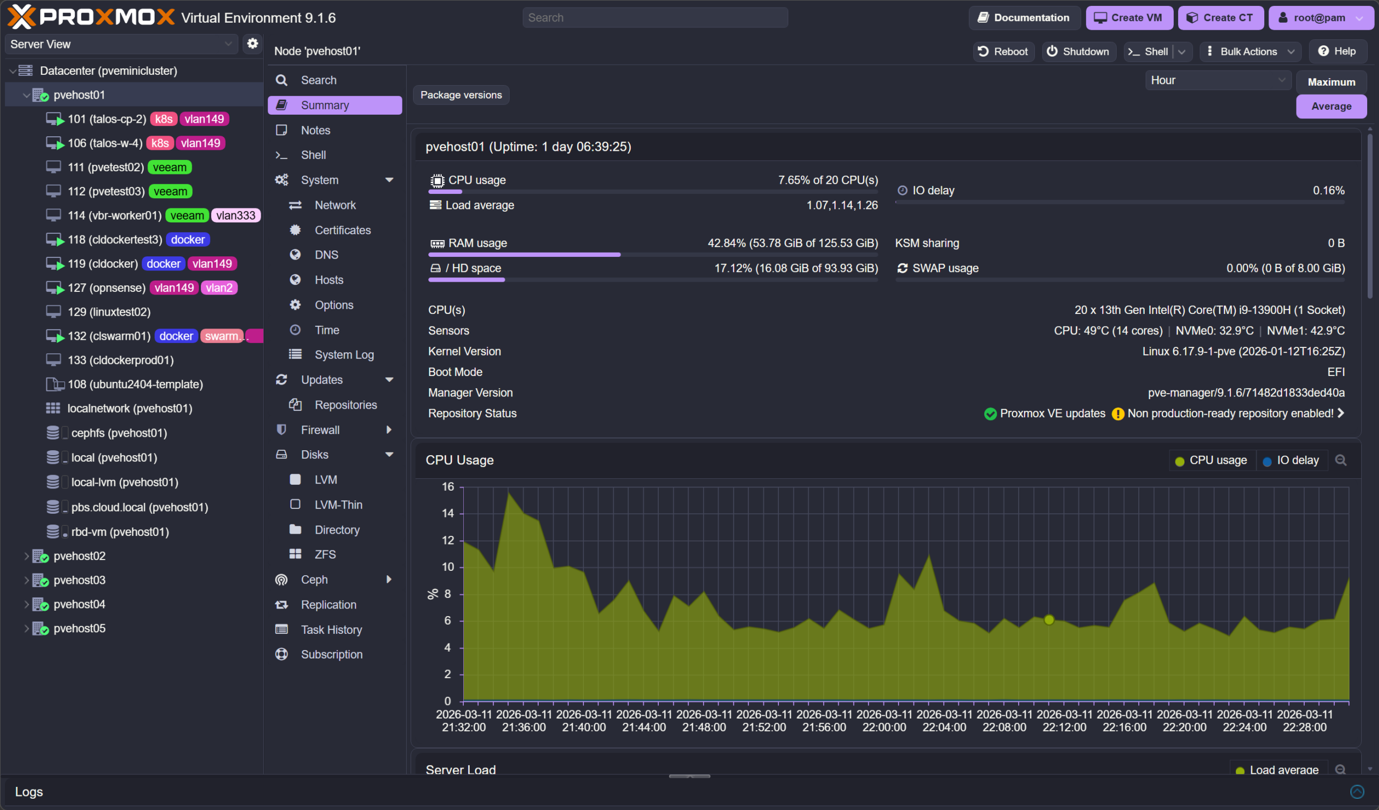
Task: Click the CPU Usage chart zoom magnifier icon
Action: (x=1340, y=460)
